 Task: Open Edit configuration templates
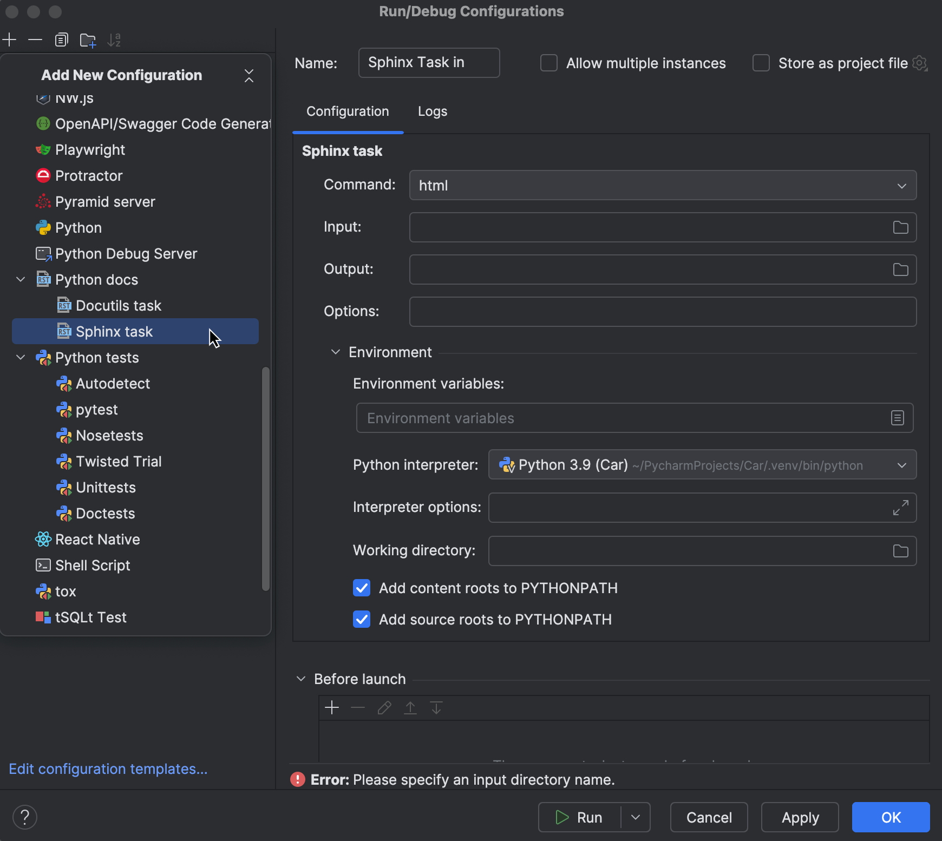click(x=108, y=768)
